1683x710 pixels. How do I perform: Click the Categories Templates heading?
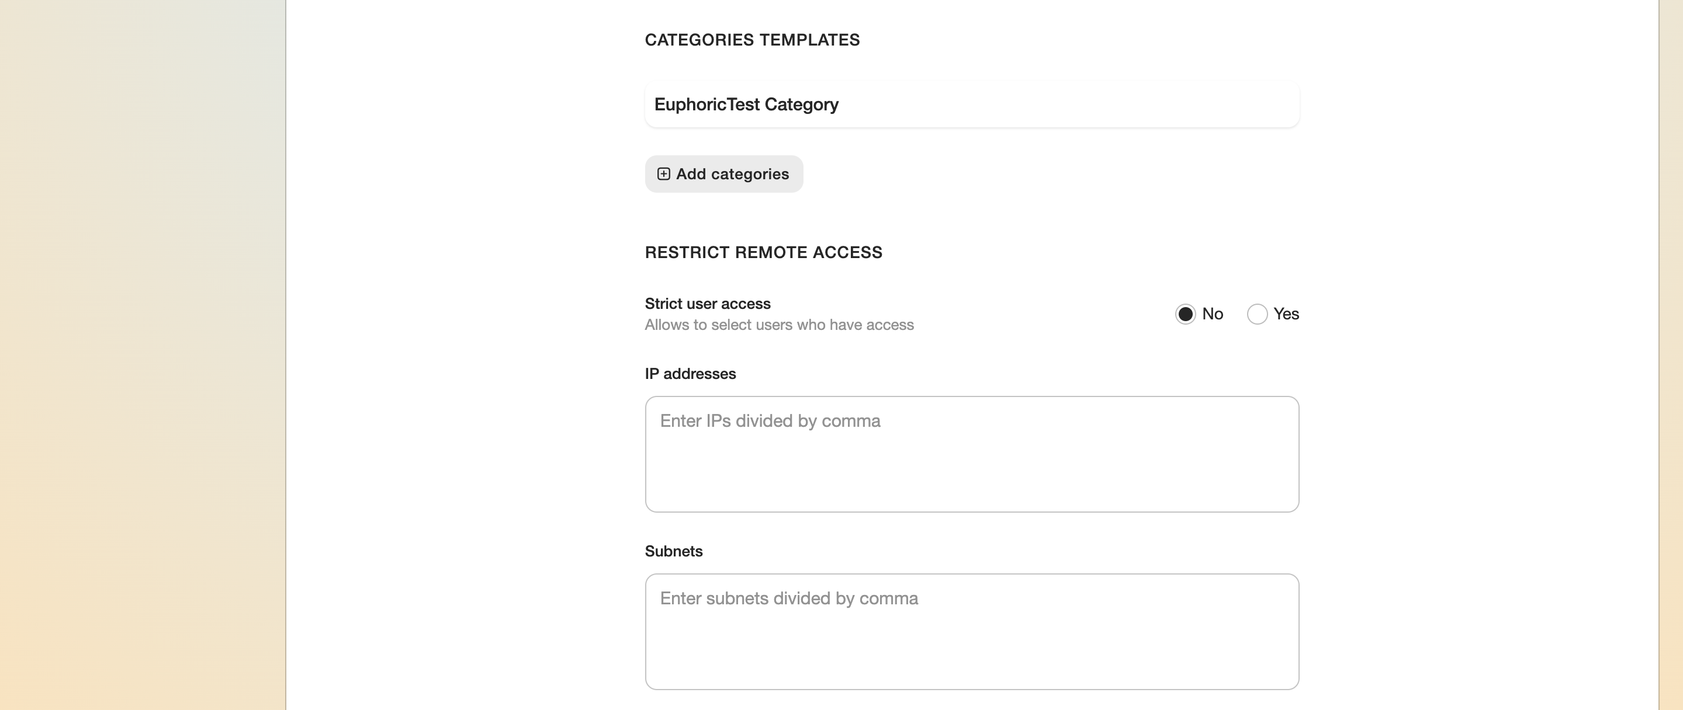click(x=752, y=40)
